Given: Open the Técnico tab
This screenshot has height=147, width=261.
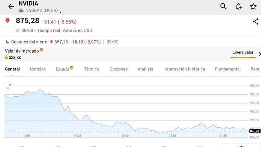Looking at the screenshot, I should pos(92,69).
